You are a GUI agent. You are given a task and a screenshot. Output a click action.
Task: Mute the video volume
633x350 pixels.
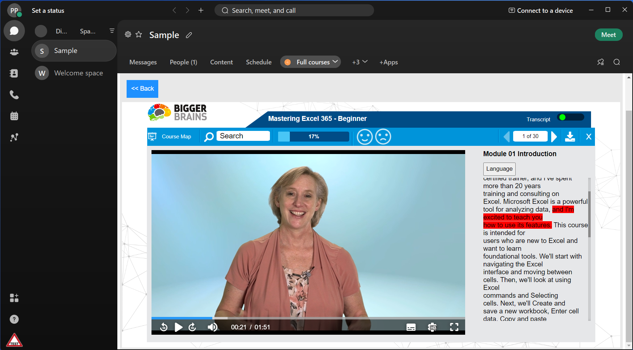coord(212,327)
